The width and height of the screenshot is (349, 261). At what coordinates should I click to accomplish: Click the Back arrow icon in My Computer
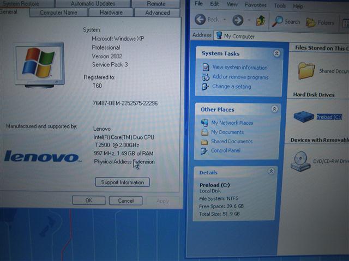[x=200, y=19]
